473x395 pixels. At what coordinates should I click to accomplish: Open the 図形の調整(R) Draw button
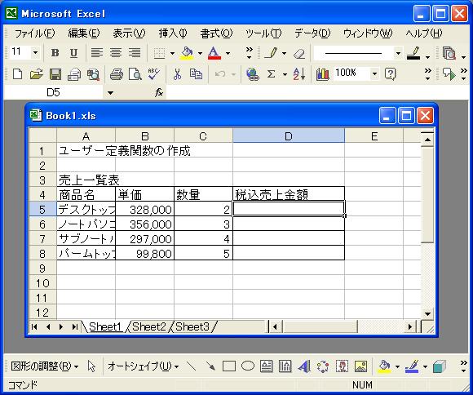pos(44,366)
